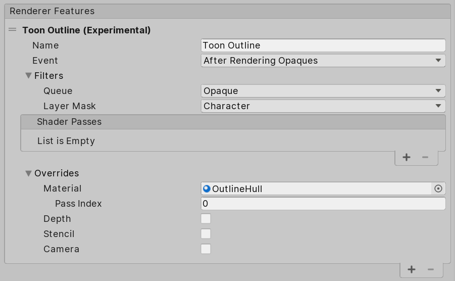The width and height of the screenshot is (455, 281).
Task: Enable the Stencil override checkbox
Action: pyautogui.click(x=206, y=234)
